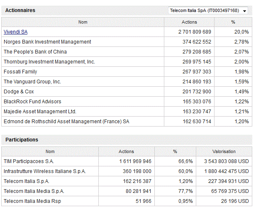256x212 pixels.
Task: Select Telecom Italia Media S.p.A. name
Action: click(34, 191)
